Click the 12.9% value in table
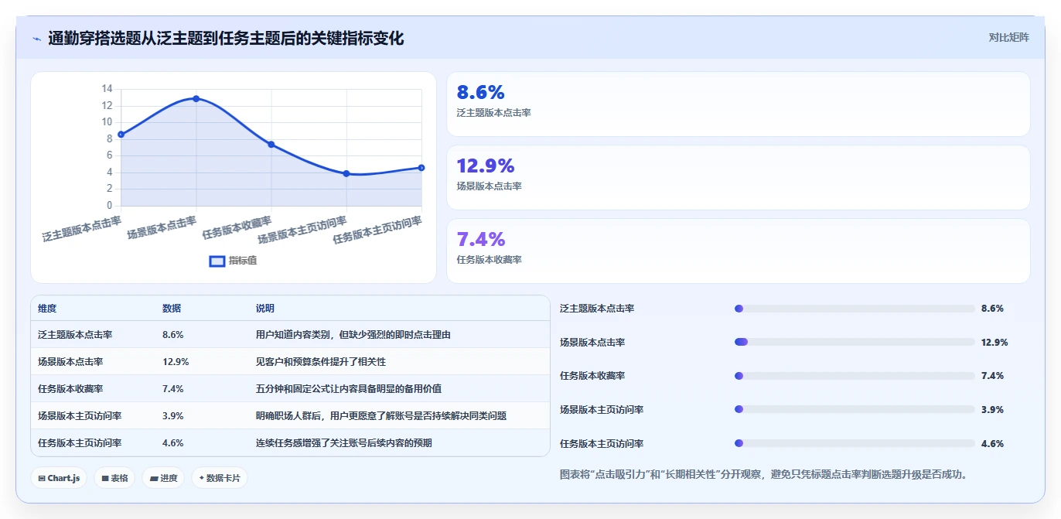The height and width of the screenshot is (519, 1061). tap(176, 361)
